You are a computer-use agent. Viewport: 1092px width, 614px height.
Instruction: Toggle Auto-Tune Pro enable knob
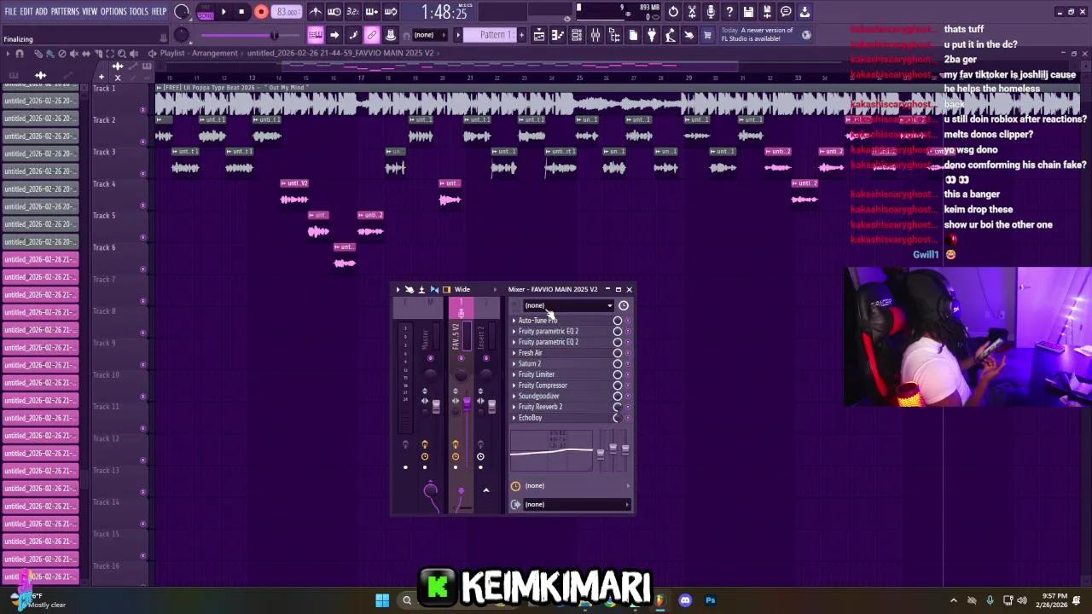pyautogui.click(x=618, y=321)
